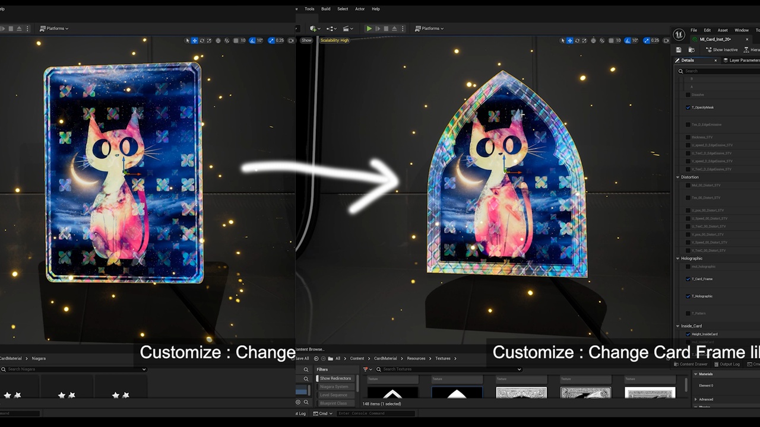Enable the T_Pattern parameter checkbox
760x427 pixels.
tap(688, 313)
